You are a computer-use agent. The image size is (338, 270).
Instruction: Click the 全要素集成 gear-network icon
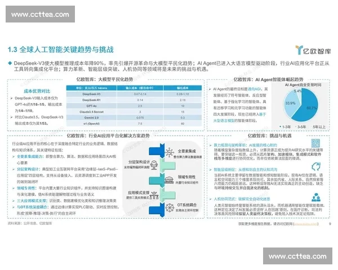pos(170,152)
